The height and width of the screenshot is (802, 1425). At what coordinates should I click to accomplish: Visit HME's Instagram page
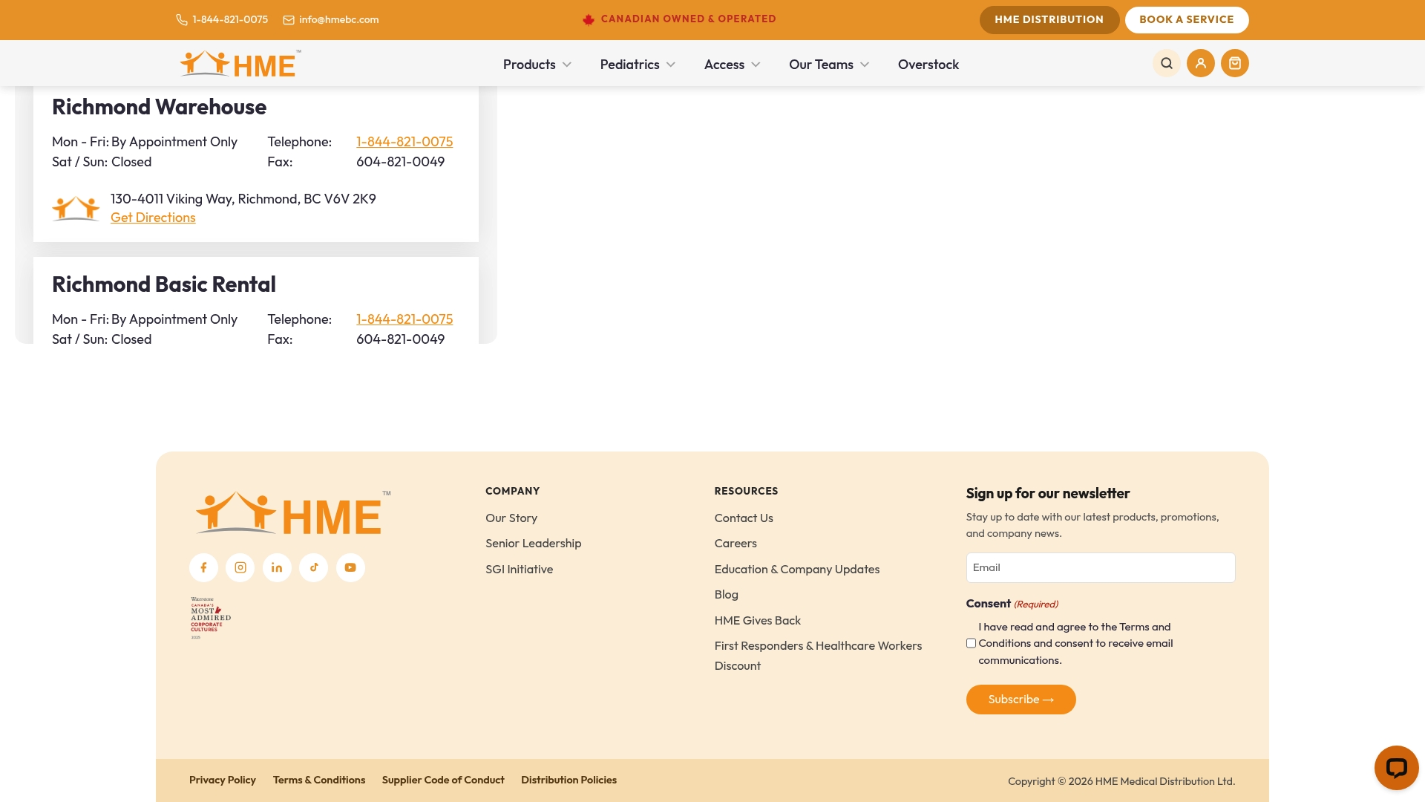coord(240,567)
